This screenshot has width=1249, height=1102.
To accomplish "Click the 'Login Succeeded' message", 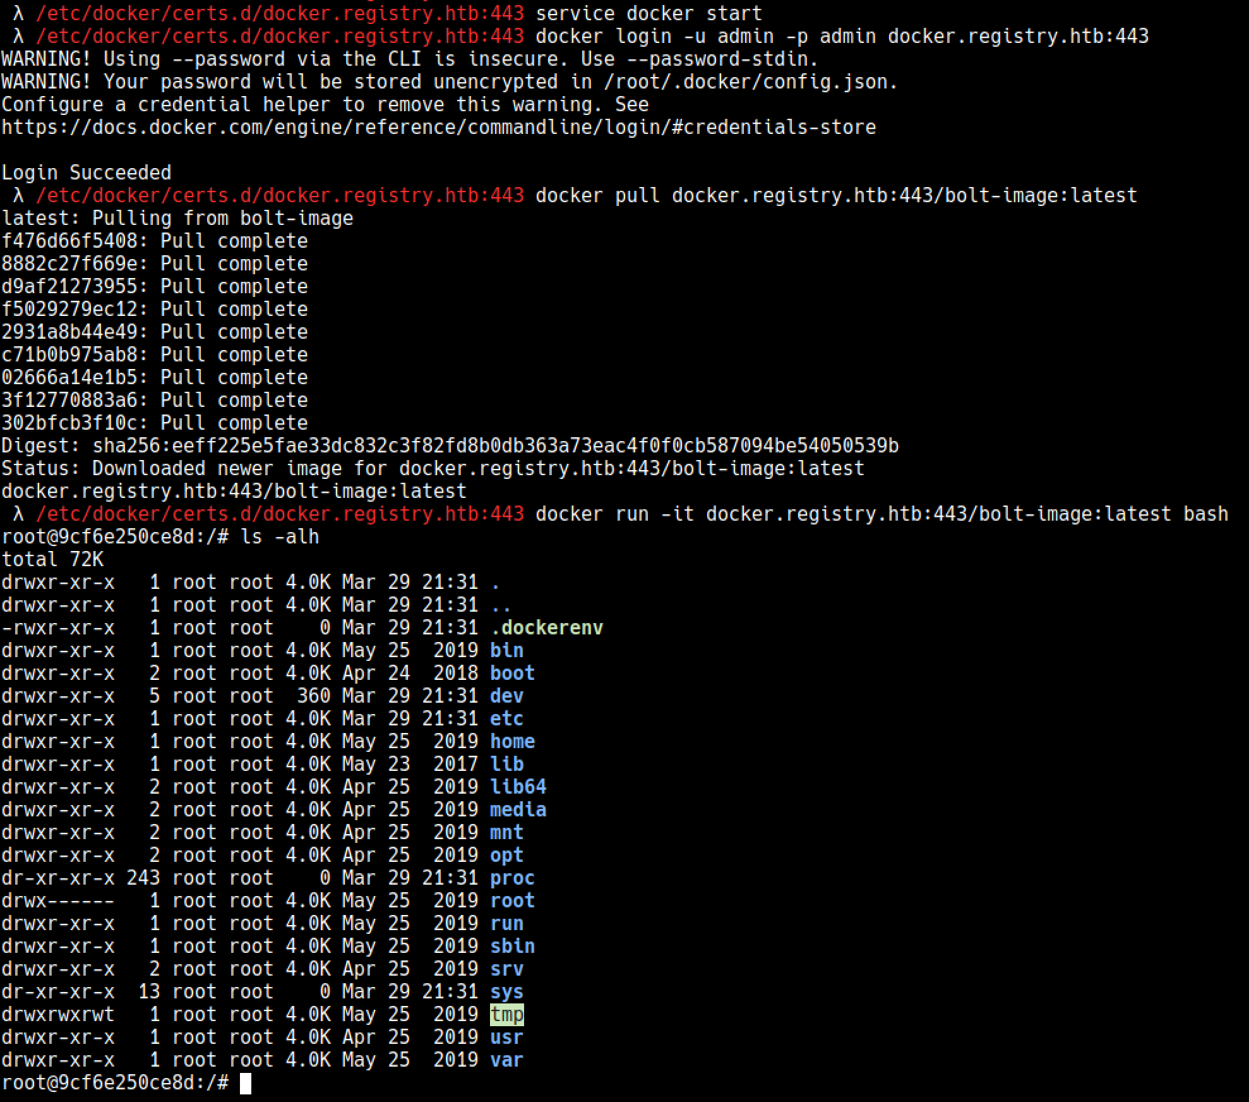I will pyautogui.click(x=87, y=173).
